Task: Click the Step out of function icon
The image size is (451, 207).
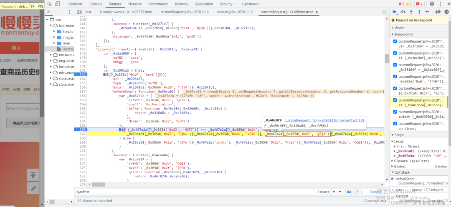Action: (x=420, y=12)
